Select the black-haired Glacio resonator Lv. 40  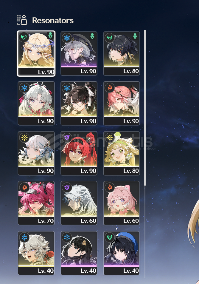coord(79,253)
